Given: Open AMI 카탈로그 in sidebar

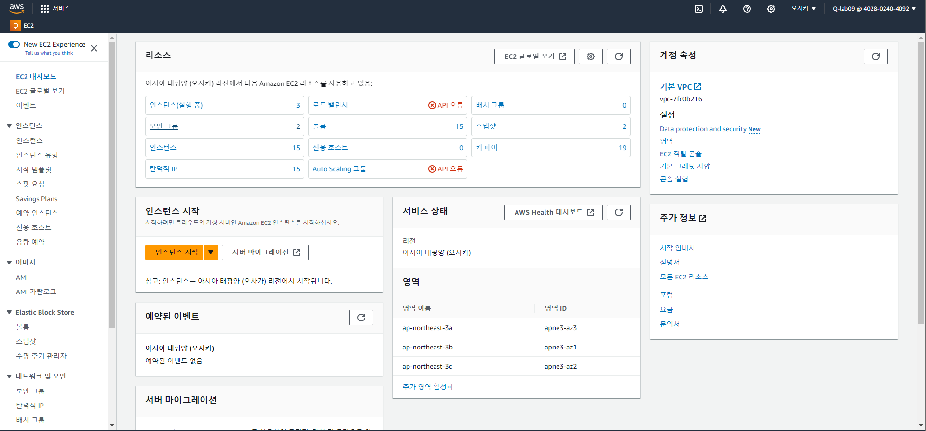Looking at the screenshot, I should click(x=36, y=292).
